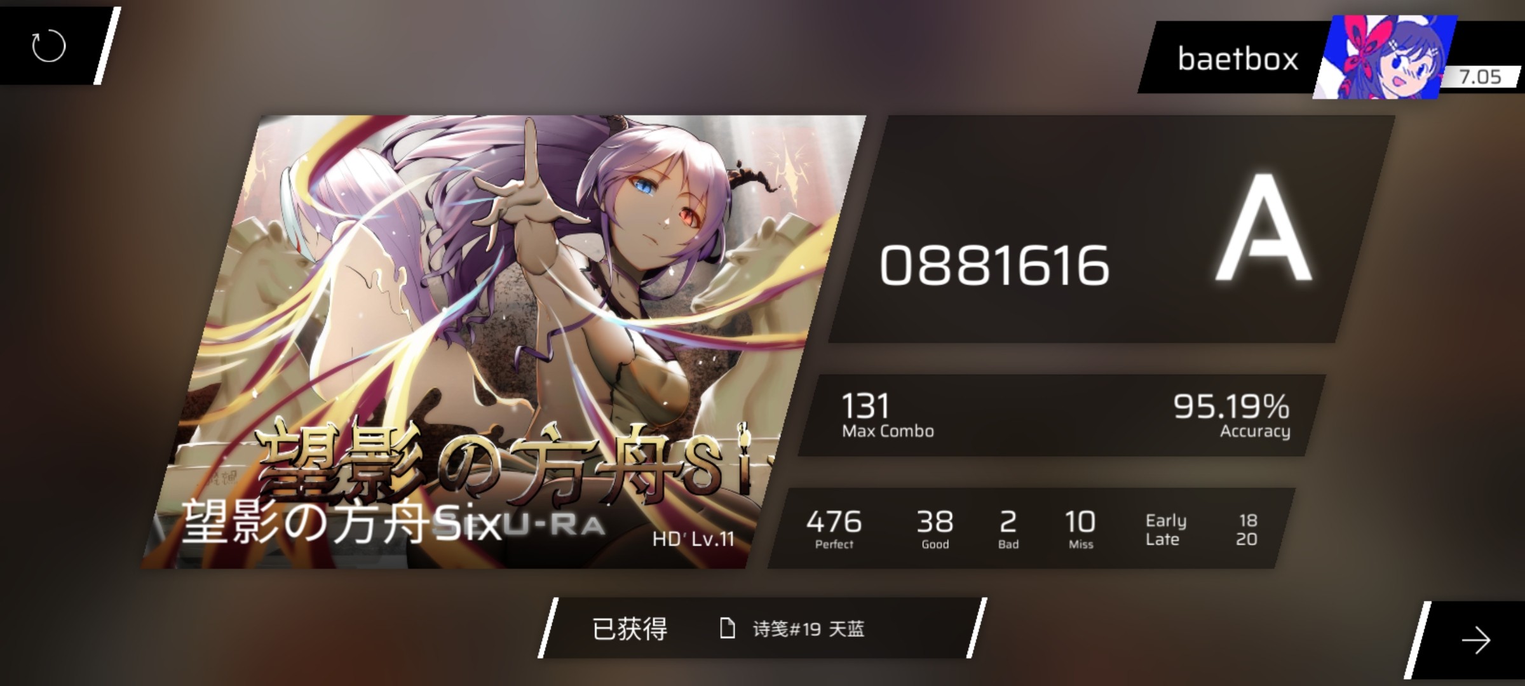
Task: Tap the document icon beside 诗笺#19
Action: point(727,629)
